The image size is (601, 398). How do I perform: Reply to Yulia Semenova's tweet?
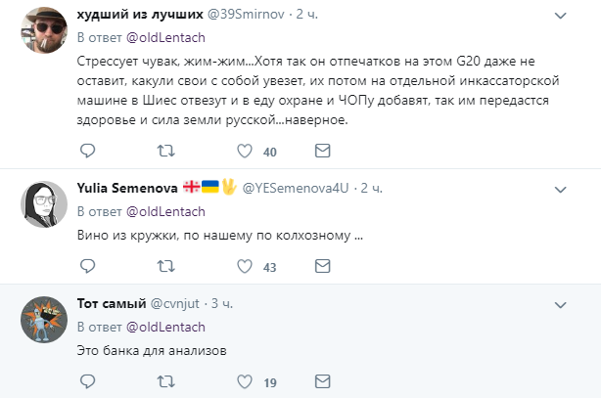(x=88, y=266)
